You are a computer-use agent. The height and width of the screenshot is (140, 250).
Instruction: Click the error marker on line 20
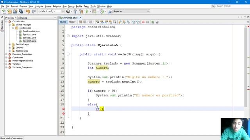pos(63,114)
